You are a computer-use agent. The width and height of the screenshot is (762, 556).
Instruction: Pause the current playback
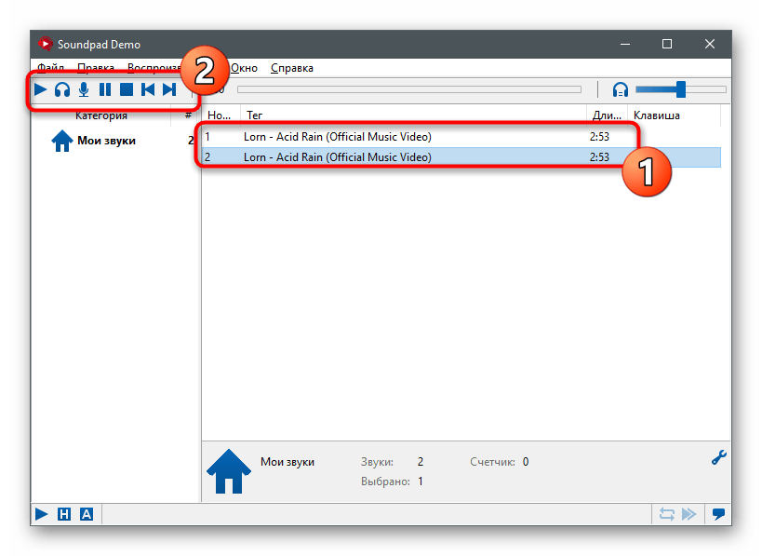105,89
